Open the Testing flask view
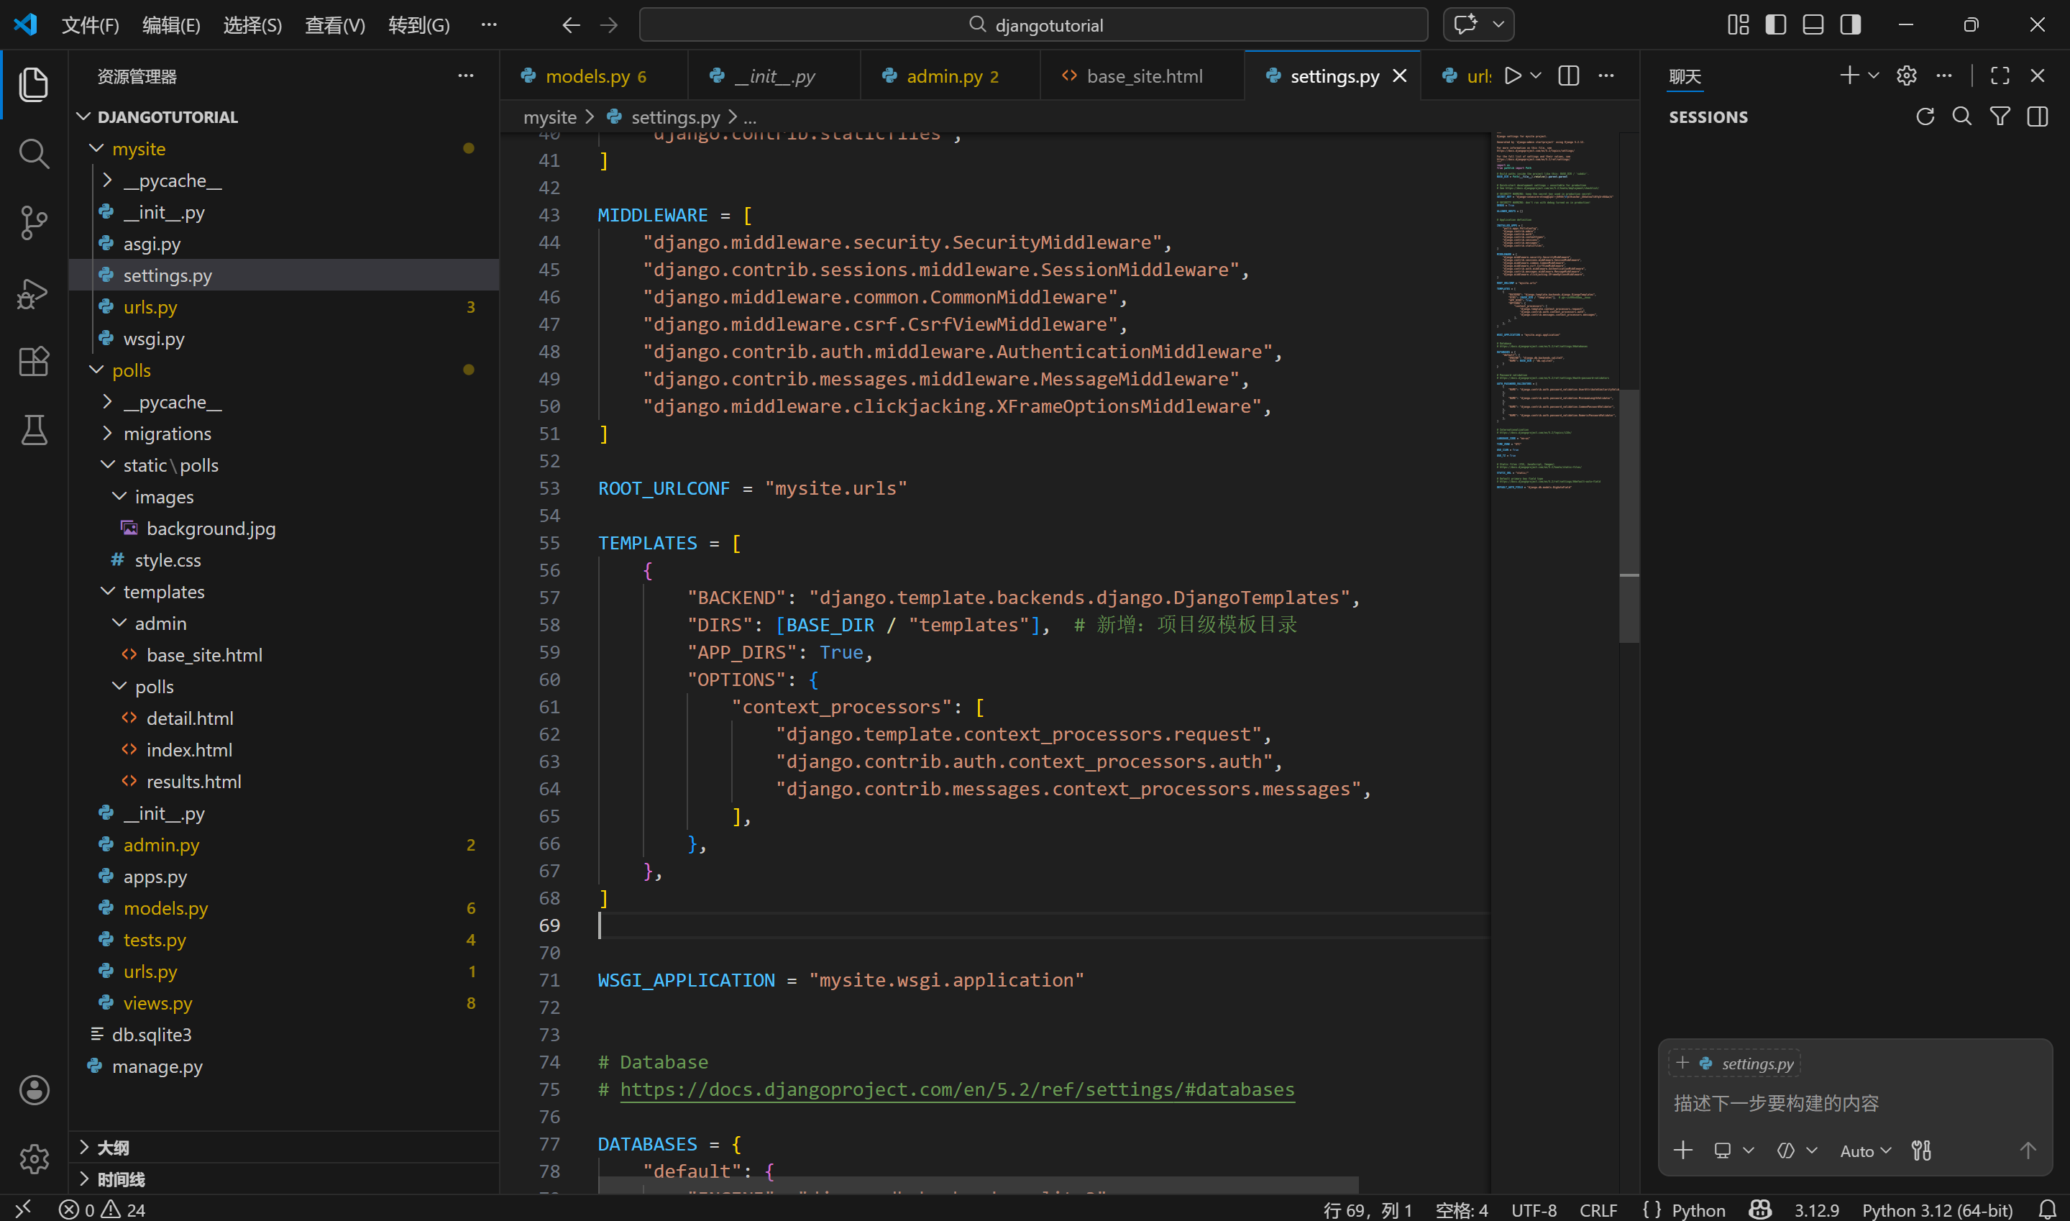The width and height of the screenshot is (2070, 1221). coord(33,429)
